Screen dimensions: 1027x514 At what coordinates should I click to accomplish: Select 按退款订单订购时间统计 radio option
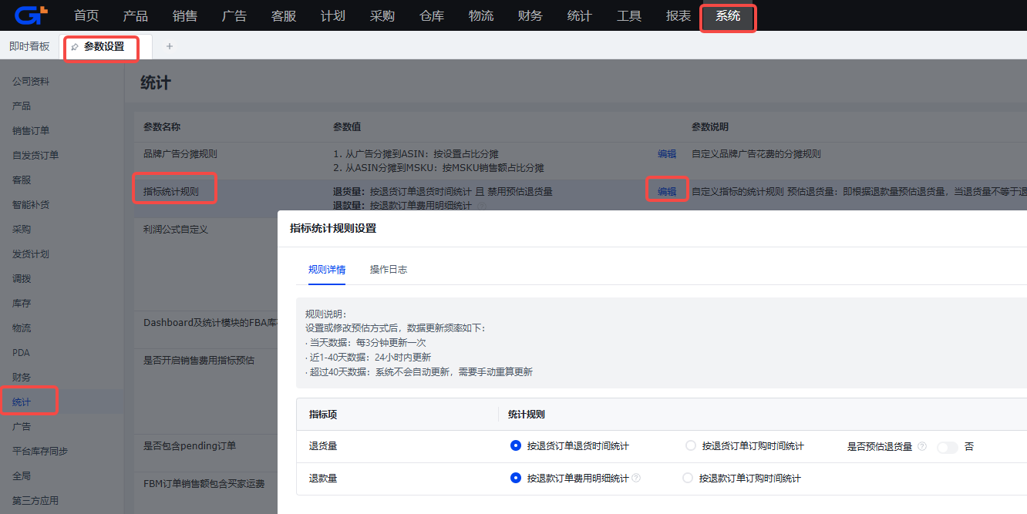pyautogui.click(x=688, y=478)
